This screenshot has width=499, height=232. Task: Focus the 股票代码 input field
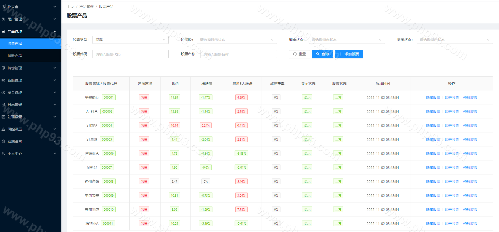130,54
